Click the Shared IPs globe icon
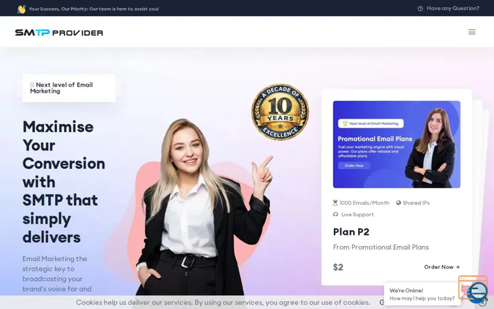This screenshot has height=309, width=494. [x=398, y=203]
